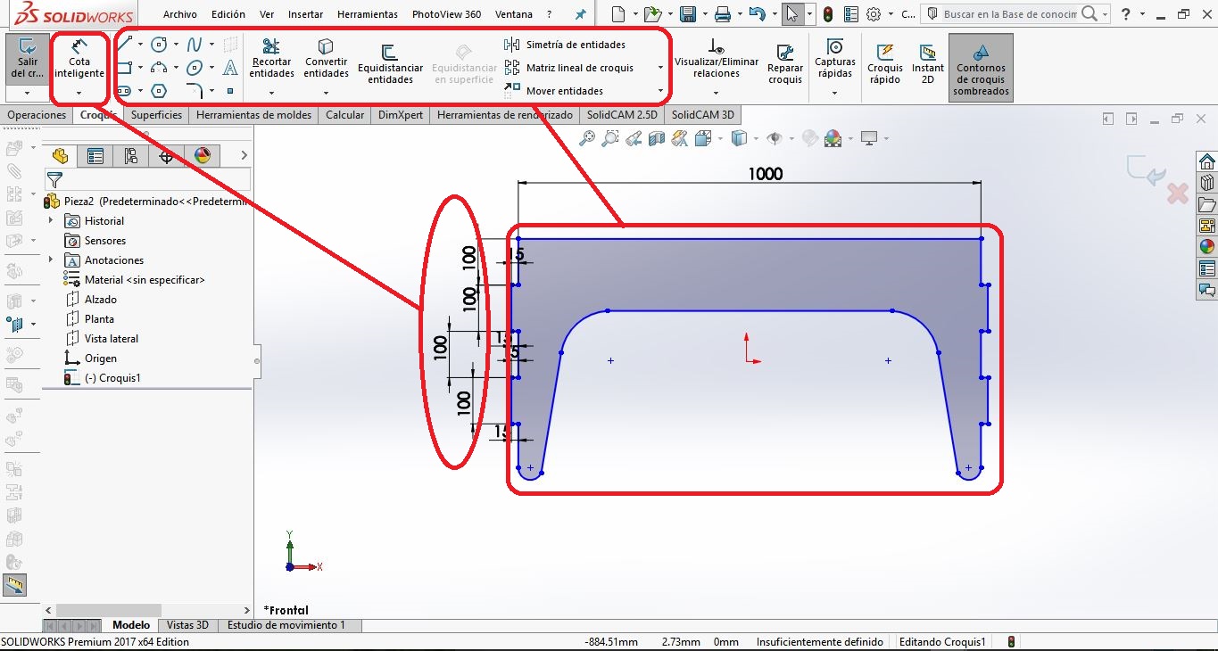Open the Archivo menu
This screenshot has height=651, width=1218.
point(180,14)
